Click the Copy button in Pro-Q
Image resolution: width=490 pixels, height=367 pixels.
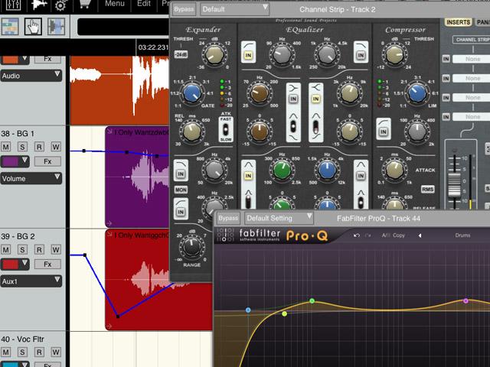(x=399, y=235)
